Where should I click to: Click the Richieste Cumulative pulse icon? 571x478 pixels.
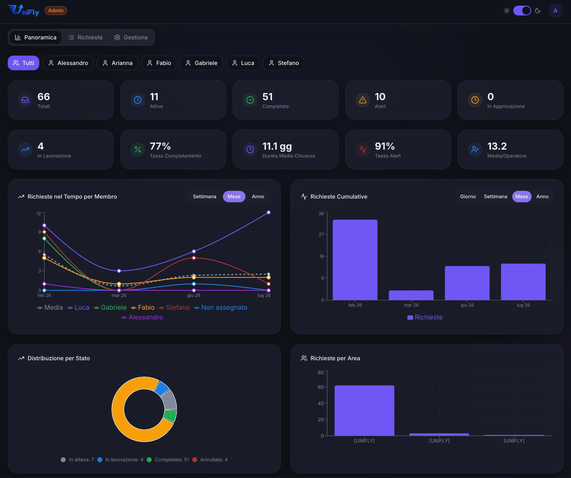click(304, 196)
